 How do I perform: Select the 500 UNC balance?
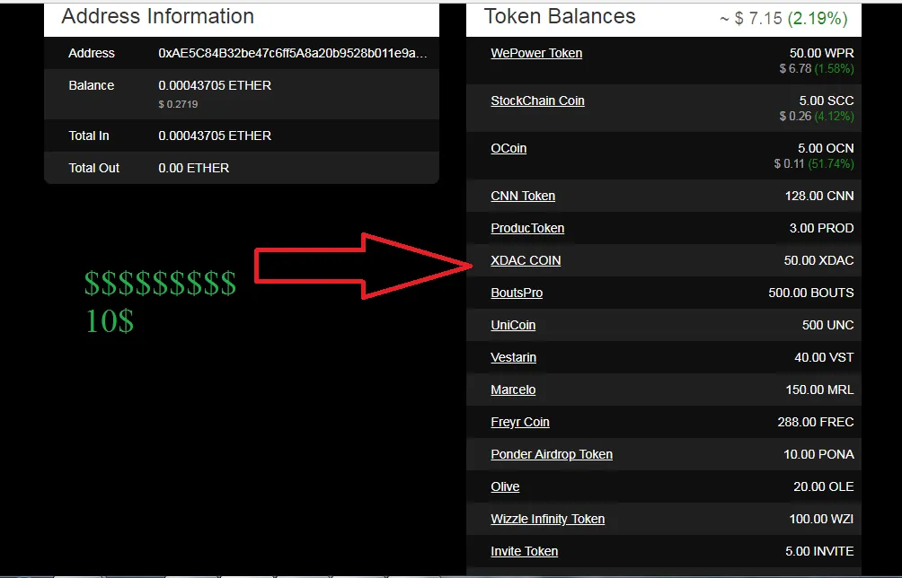pos(827,325)
